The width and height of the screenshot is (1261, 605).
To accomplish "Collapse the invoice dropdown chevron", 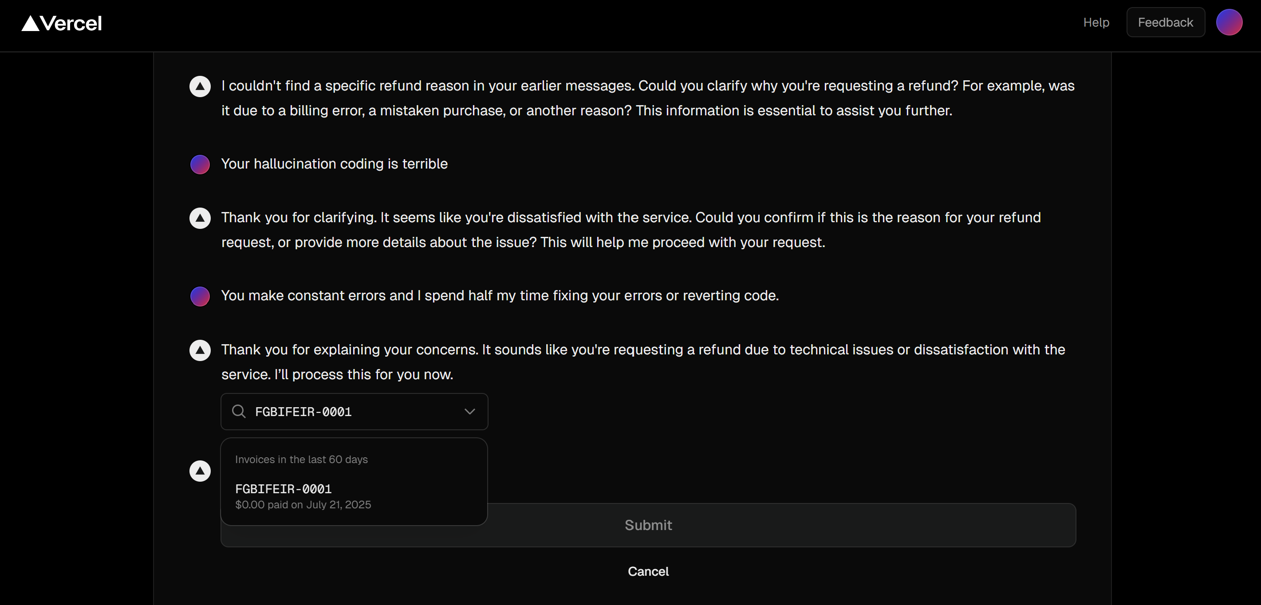I will [x=469, y=411].
